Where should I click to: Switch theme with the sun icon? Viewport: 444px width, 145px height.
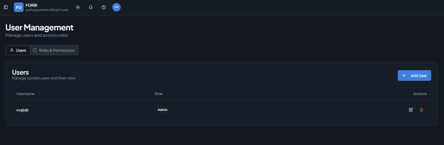click(x=78, y=7)
